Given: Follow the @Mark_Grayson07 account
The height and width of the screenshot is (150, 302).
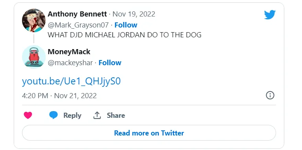Looking at the screenshot, I should pos(126,25).
